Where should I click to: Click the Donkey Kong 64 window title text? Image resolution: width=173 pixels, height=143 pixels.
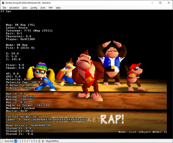[x=28, y=3]
